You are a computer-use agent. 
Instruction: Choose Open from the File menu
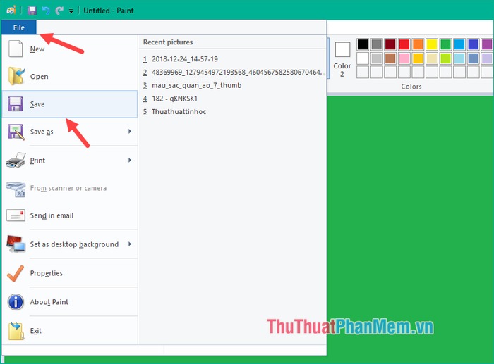click(x=70, y=76)
